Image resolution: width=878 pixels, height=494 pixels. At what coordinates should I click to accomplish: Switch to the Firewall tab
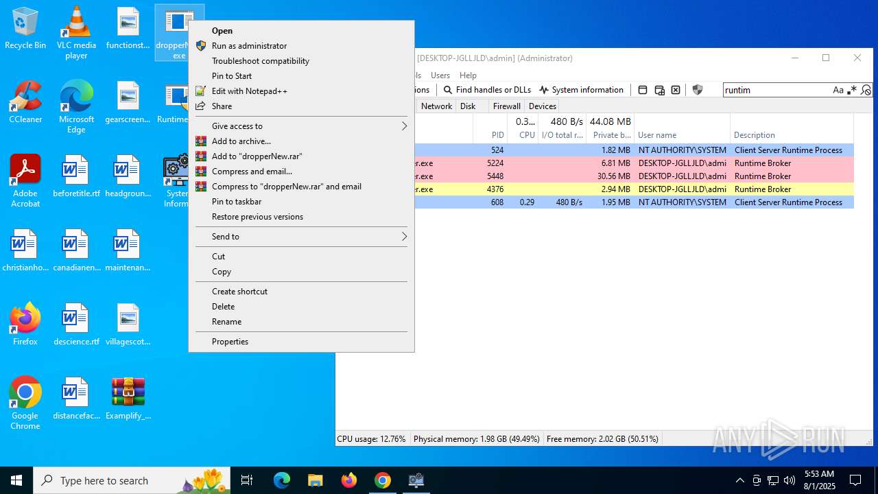tap(507, 106)
